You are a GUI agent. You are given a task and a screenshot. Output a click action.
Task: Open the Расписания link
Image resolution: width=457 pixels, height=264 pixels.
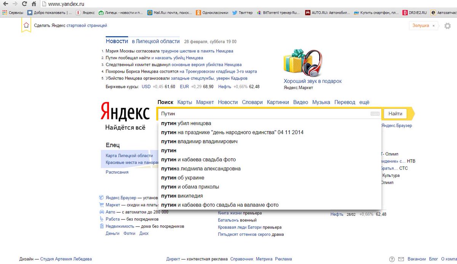point(117,172)
